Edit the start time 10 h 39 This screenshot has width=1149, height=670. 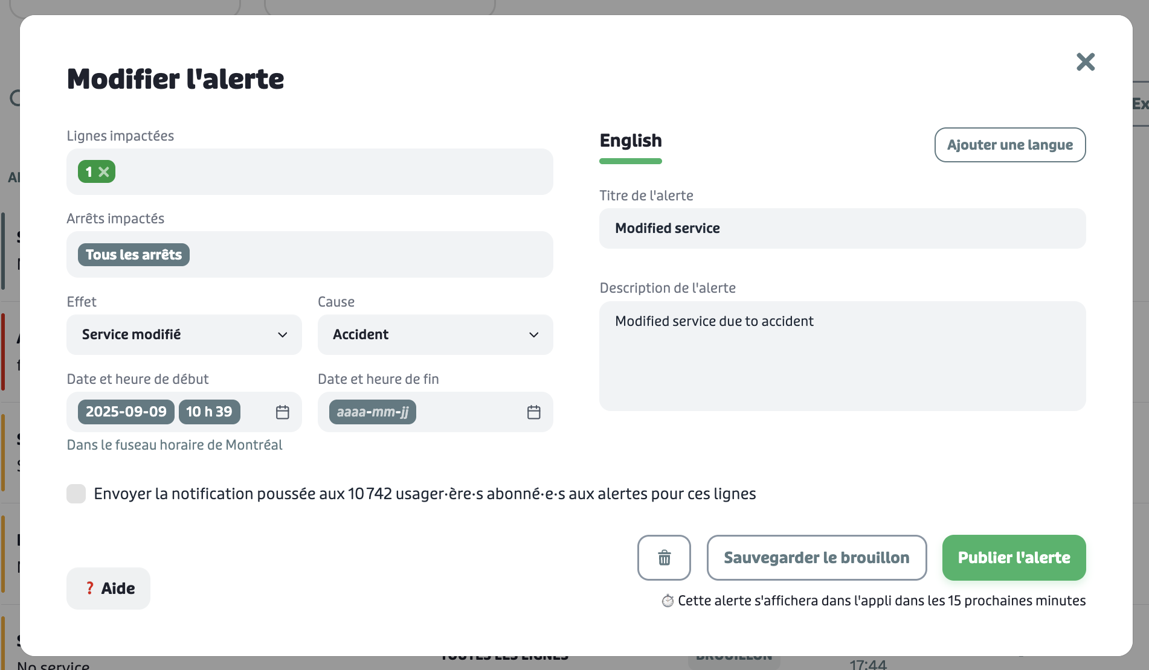[x=209, y=412]
